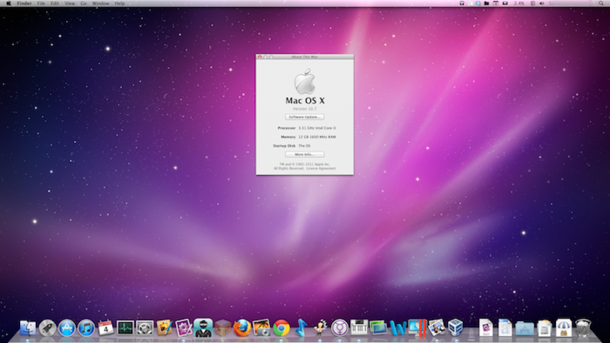
Task: Launch the teal masked-figure app icon
Action: coord(203,328)
